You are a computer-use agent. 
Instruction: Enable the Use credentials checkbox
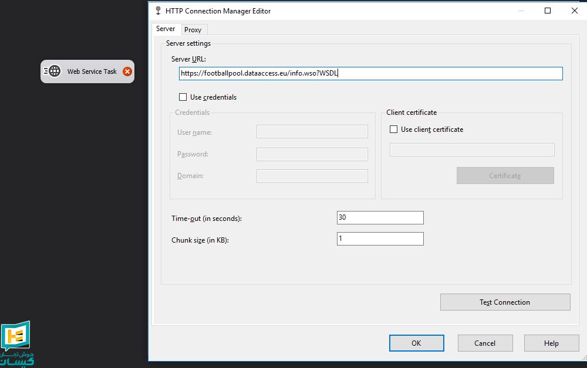point(183,97)
